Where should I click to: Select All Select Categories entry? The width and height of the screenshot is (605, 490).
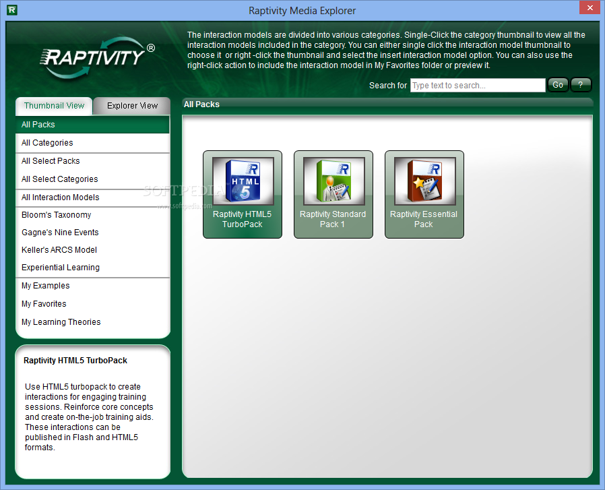pyautogui.click(x=92, y=179)
